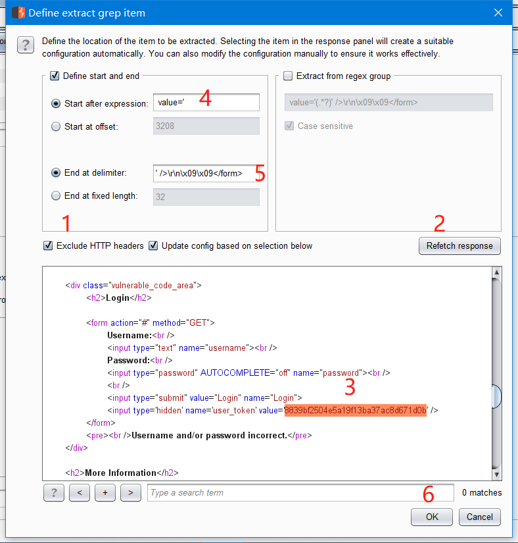Focus the Start after expression input field
Viewport: 518px width, 543px height.
coord(206,103)
